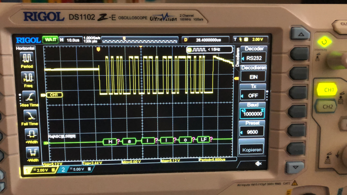Open the Decoder RS232 selection
The width and height of the screenshot is (347, 195).
254,58
